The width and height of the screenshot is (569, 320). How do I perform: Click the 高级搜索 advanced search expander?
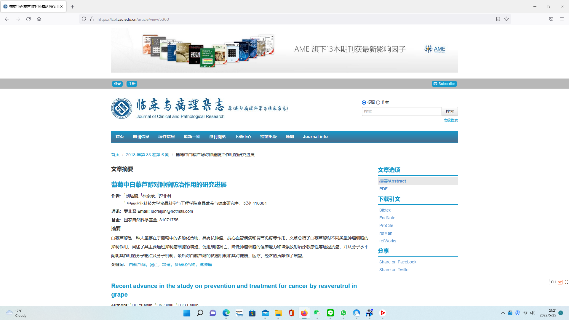[450, 120]
